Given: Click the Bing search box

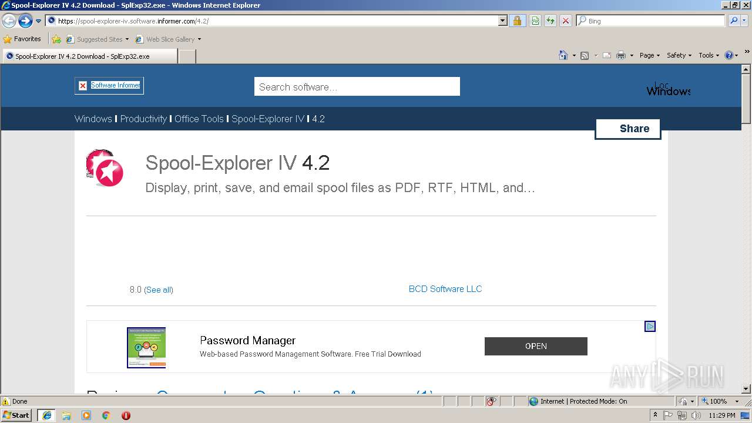Looking at the screenshot, I should tap(651, 21).
